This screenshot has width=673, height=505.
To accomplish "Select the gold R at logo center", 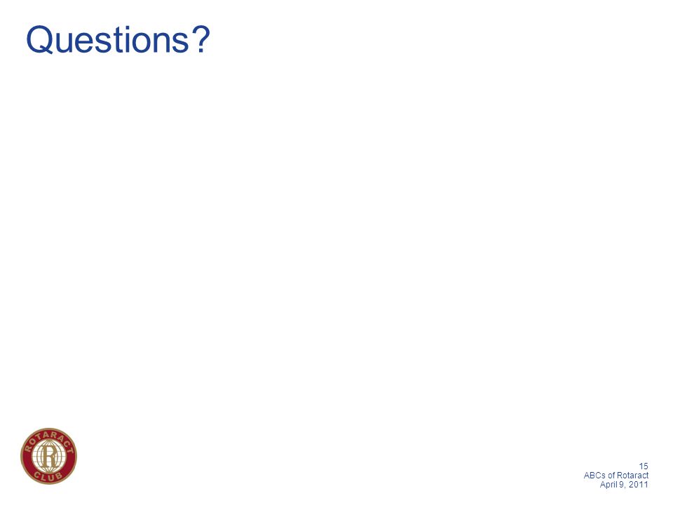I will [49, 456].
